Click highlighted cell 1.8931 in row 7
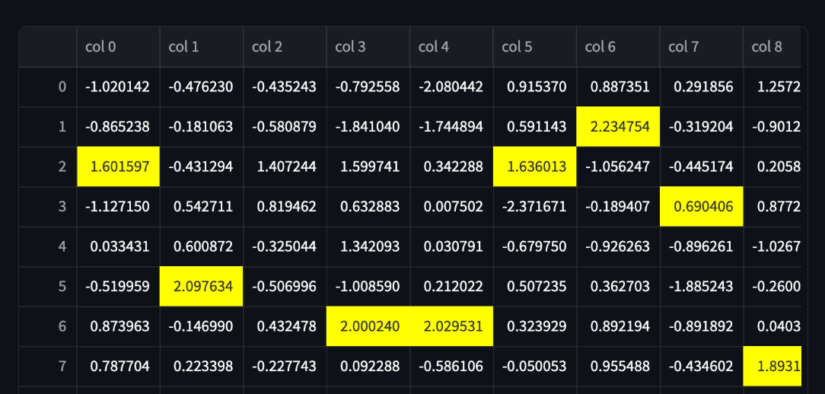 coord(772,367)
